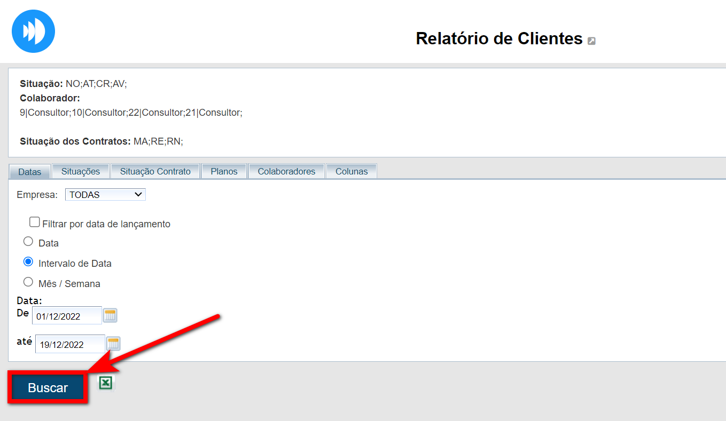Open the external link icon beside the title
726x421 pixels.
pos(591,41)
